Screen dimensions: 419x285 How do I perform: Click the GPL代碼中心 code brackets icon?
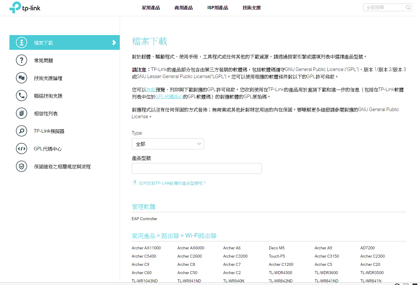tap(22, 149)
